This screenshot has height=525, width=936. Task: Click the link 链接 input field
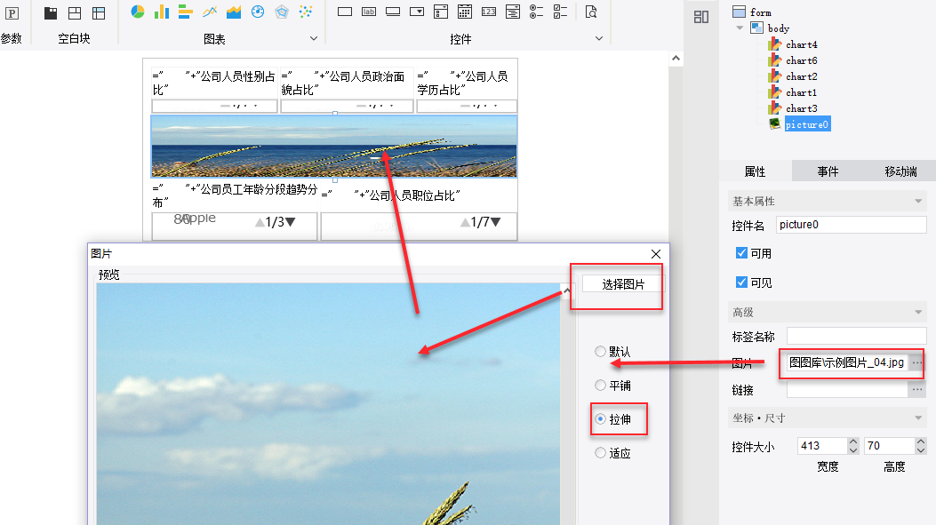848,390
